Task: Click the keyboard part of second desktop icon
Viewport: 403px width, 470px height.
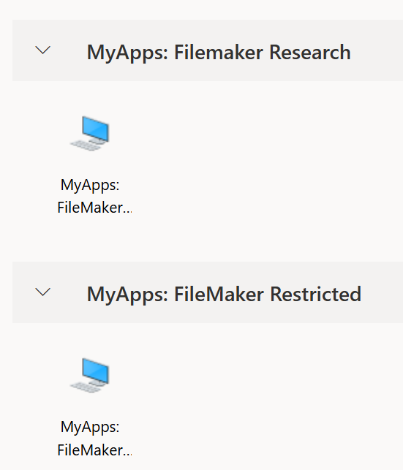Action: (x=85, y=387)
